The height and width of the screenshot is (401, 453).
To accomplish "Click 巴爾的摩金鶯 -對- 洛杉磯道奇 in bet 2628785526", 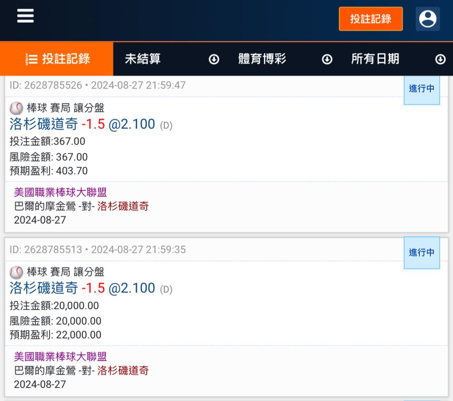I will click(x=81, y=206).
